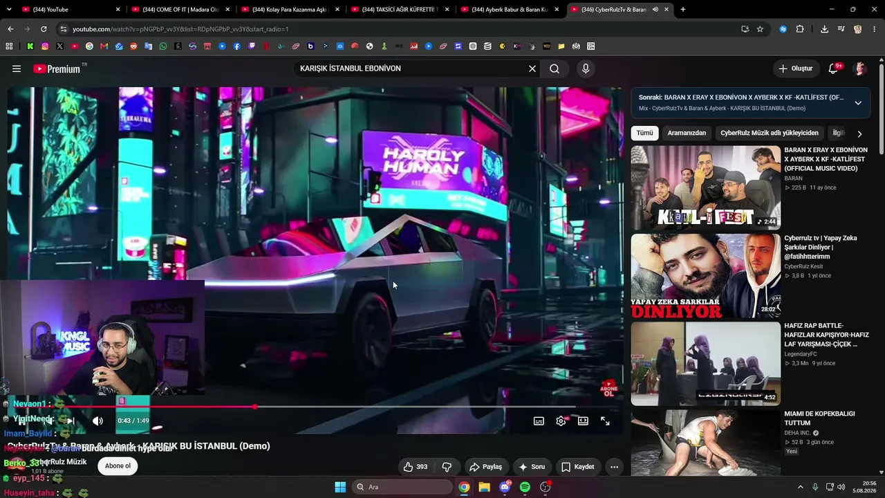Mute the video volume
Image resolution: width=885 pixels, height=498 pixels.
(x=97, y=421)
